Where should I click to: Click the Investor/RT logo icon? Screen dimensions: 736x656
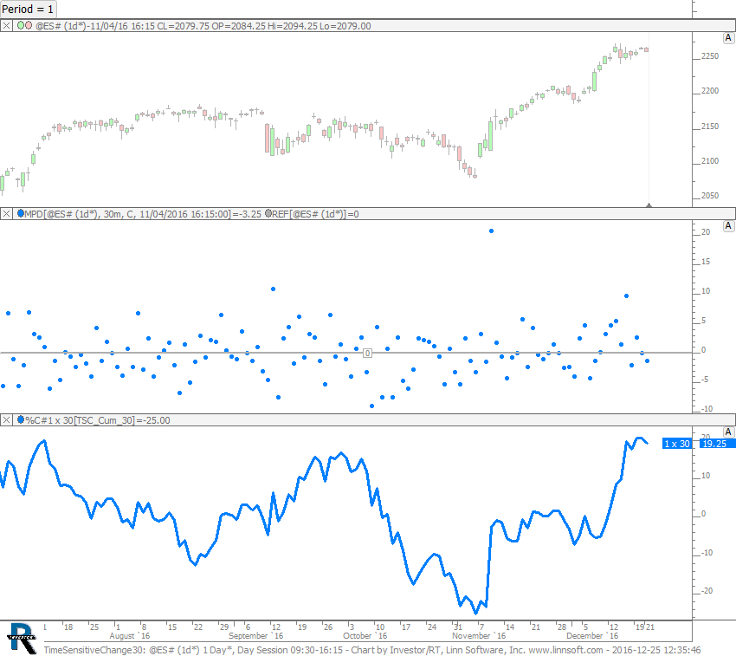click(21, 637)
